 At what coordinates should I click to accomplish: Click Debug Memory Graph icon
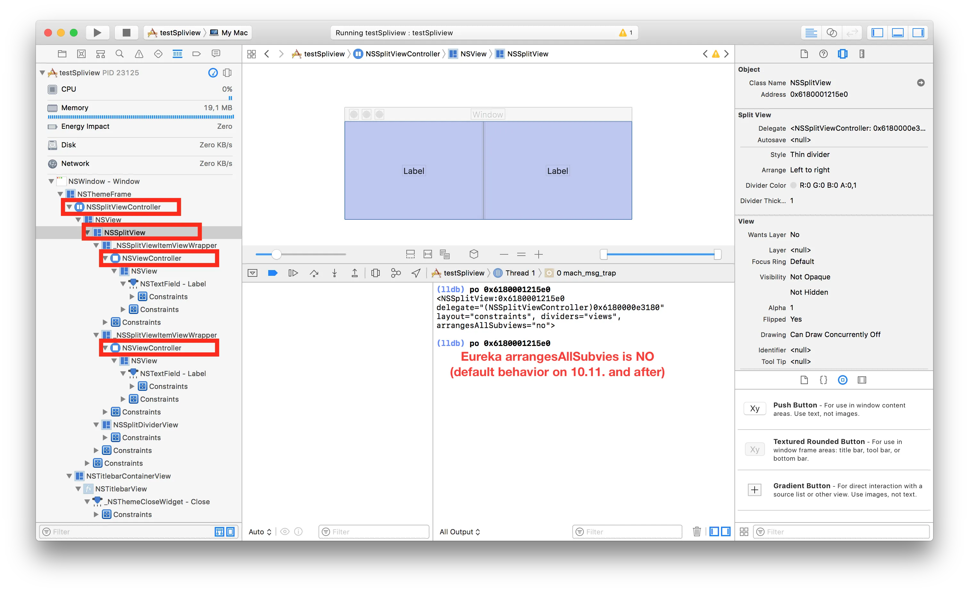396,273
